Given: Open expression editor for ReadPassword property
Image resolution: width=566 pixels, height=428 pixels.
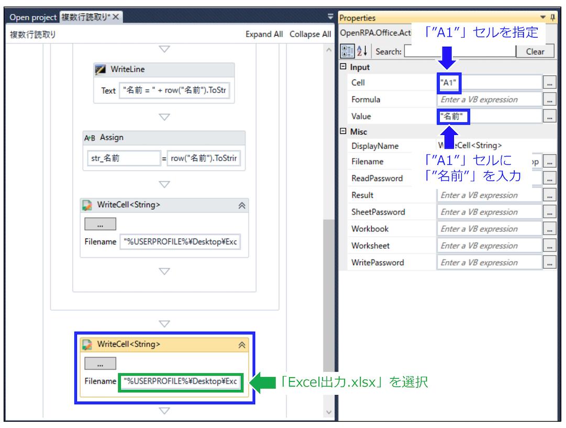Looking at the screenshot, I should [549, 178].
